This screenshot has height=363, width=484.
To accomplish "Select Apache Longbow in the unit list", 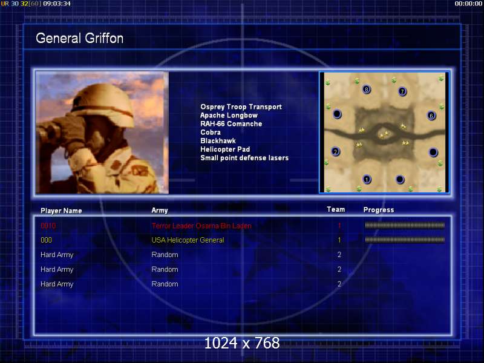I will (229, 116).
